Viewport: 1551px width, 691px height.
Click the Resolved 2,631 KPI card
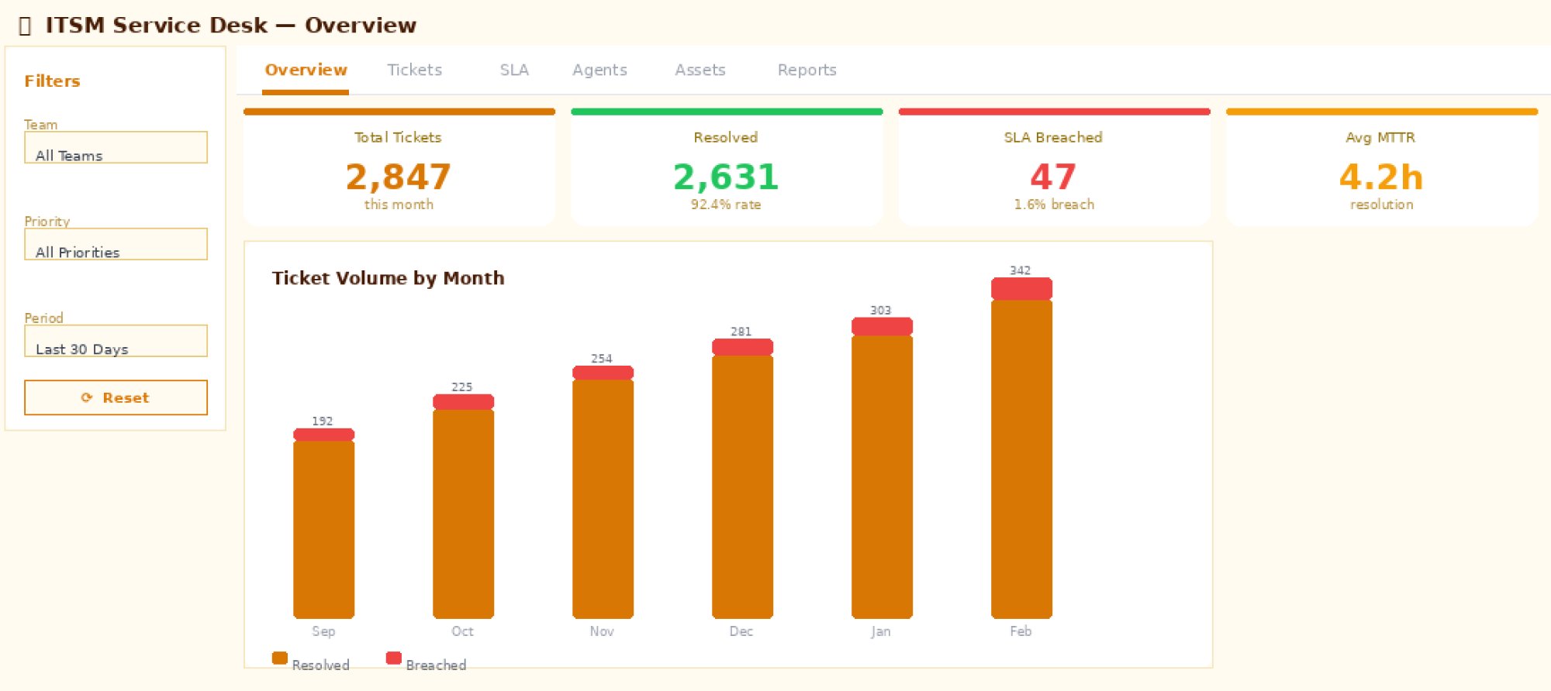pyautogui.click(x=727, y=168)
